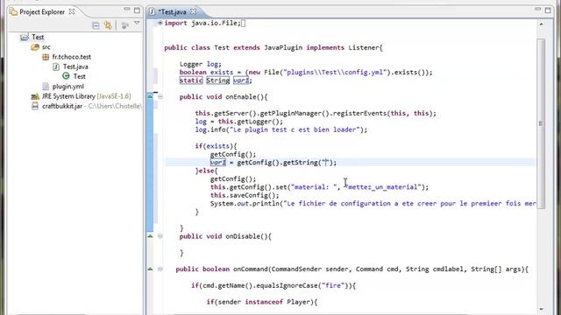
Task: Click the word 'JavaPlugin' in class declaration
Action: pos(283,47)
